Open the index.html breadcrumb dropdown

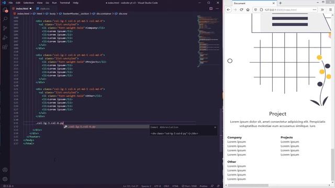point(21,14)
